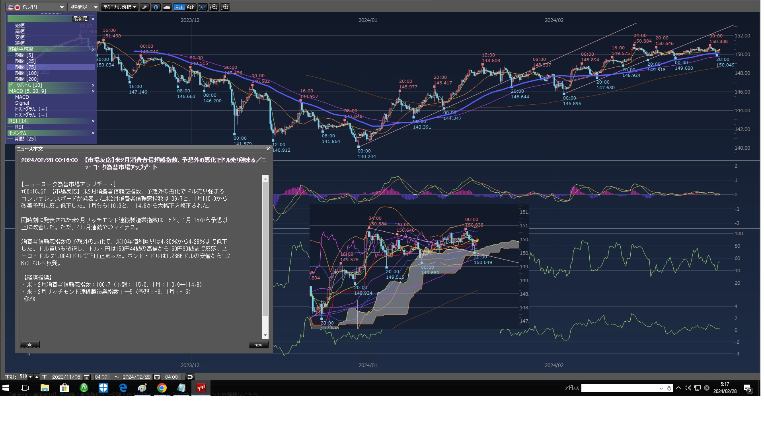Select Bid price display

179,7
